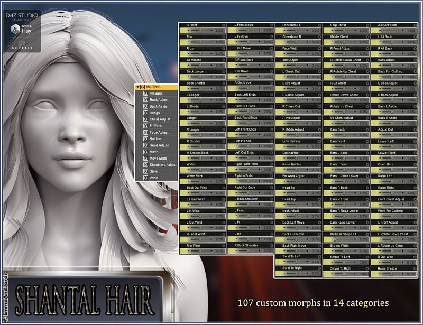The height and width of the screenshot is (325, 423).
Task: Open the gear settings for V Shaped Back
Action: (224, 153)
